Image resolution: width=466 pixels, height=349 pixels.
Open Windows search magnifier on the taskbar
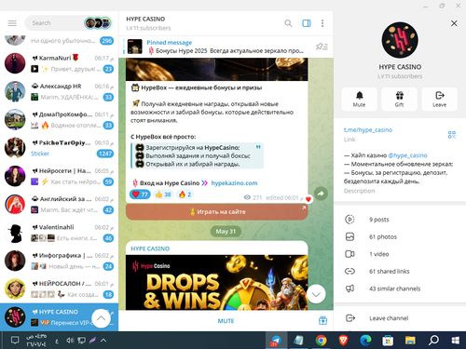click(x=433, y=341)
